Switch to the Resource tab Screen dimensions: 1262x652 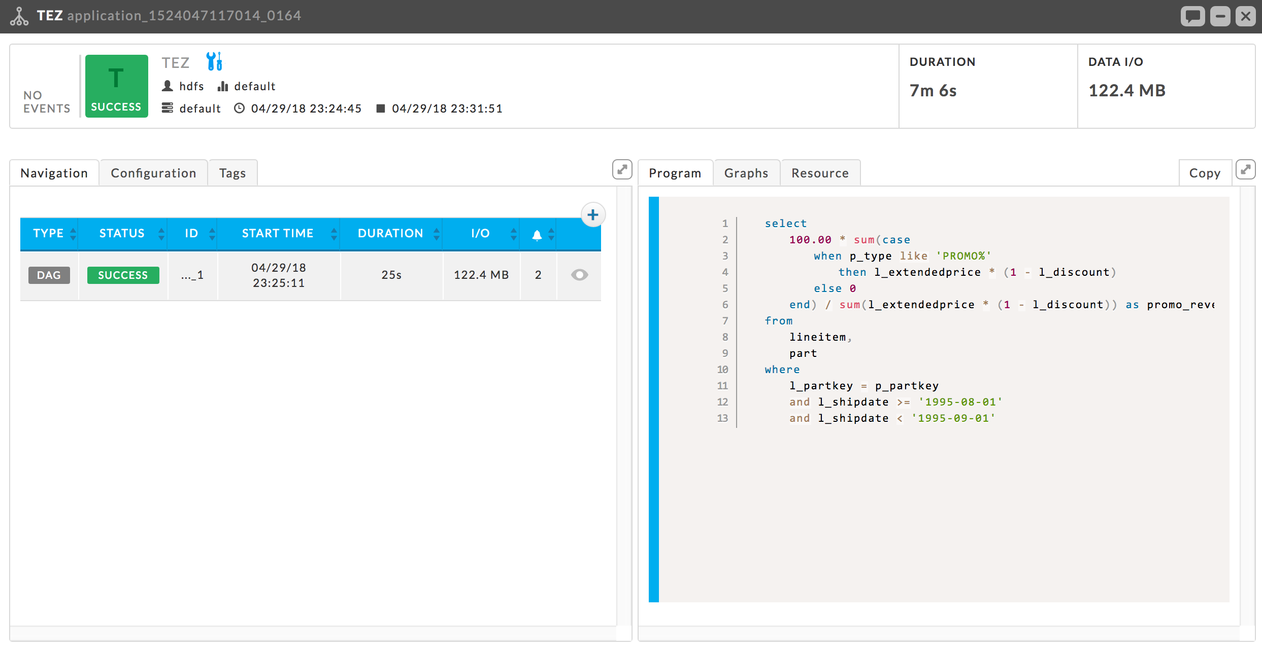820,173
